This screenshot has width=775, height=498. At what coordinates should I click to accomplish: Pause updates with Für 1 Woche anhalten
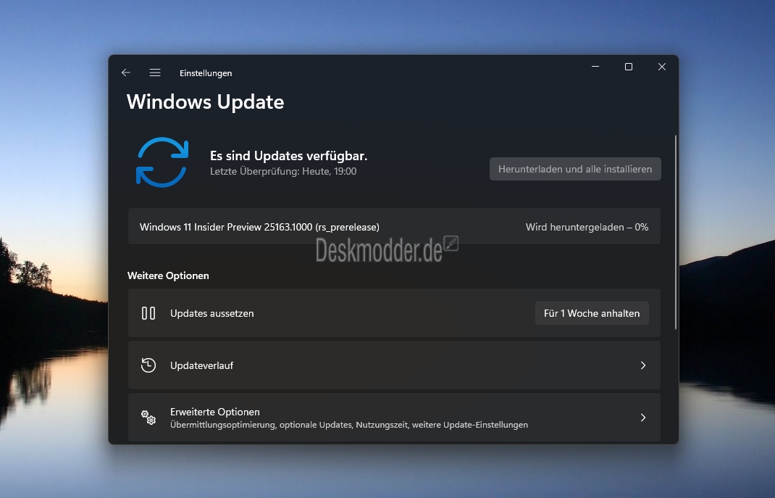click(x=592, y=313)
